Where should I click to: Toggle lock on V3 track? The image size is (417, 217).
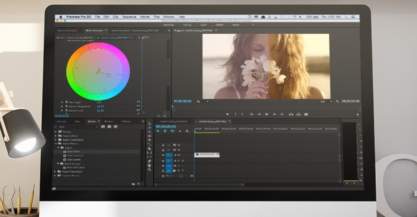tap(163, 145)
